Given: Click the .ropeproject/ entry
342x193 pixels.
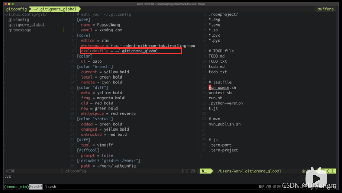Looking at the screenshot, I should coord(223,14).
